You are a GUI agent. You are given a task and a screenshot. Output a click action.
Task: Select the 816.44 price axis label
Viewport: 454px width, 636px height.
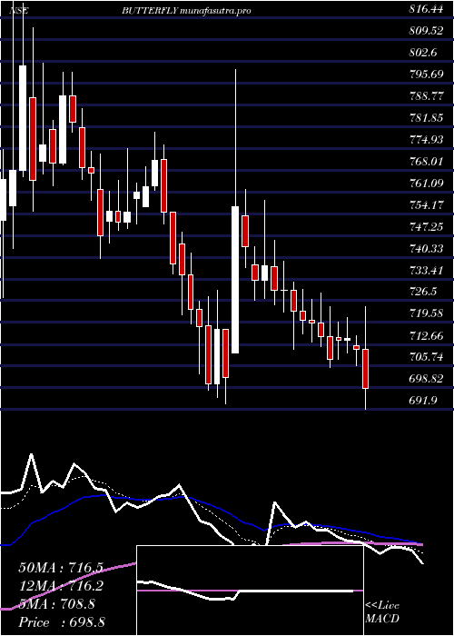[x=426, y=10]
